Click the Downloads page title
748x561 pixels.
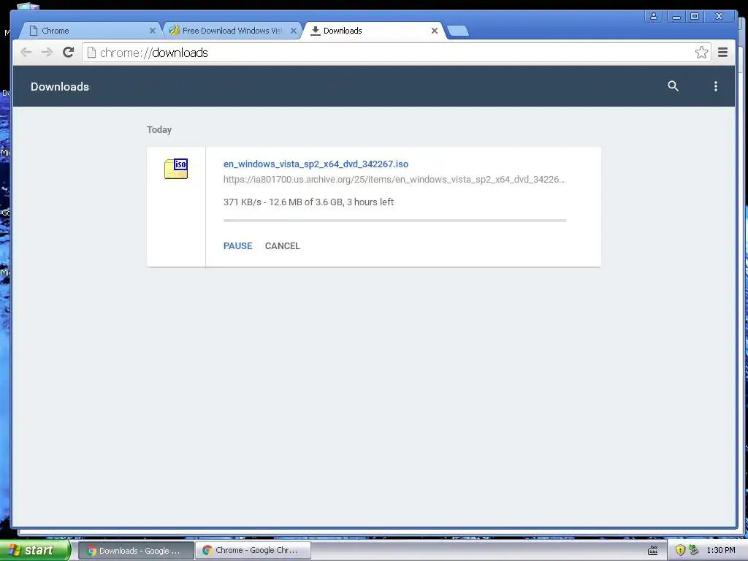(x=60, y=86)
